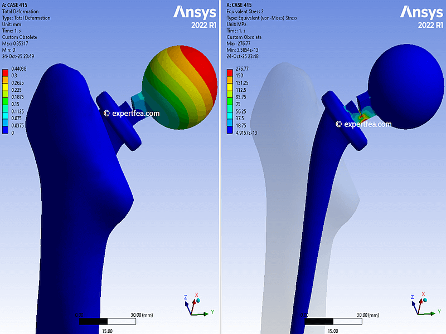Open the expertfea.com watermark in the right view
Viewport: 446px width, 334px height.
pyautogui.click(x=363, y=124)
